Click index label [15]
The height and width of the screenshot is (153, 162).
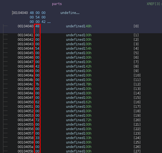137,98
